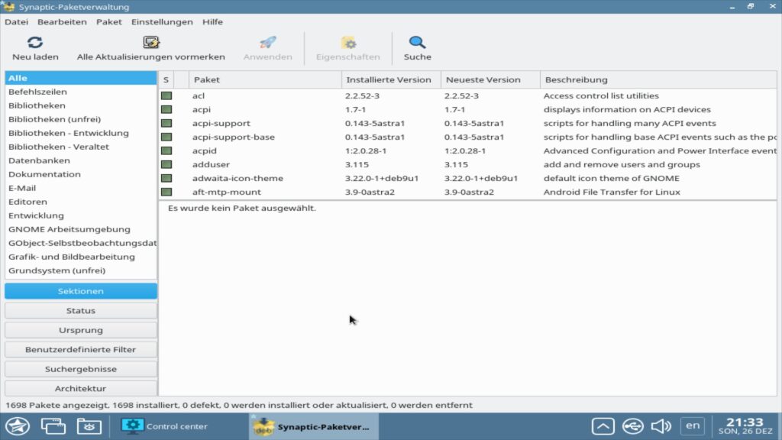Viewport: 782px width, 440px height.
Task: Click the Suche magnifier icon
Action: (418, 43)
